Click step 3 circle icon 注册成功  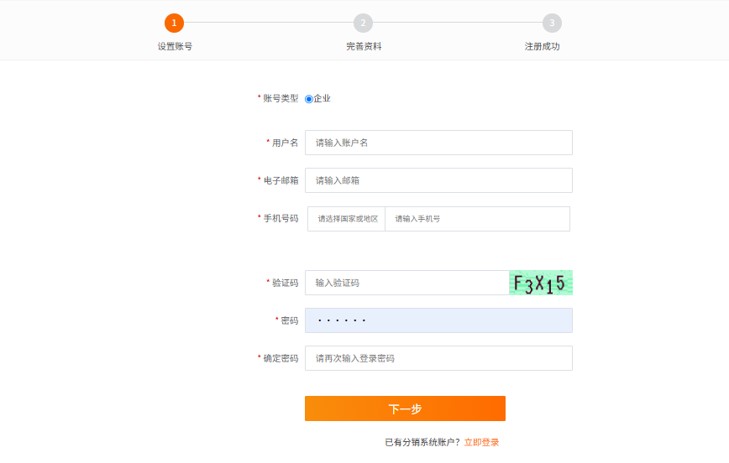coord(552,23)
